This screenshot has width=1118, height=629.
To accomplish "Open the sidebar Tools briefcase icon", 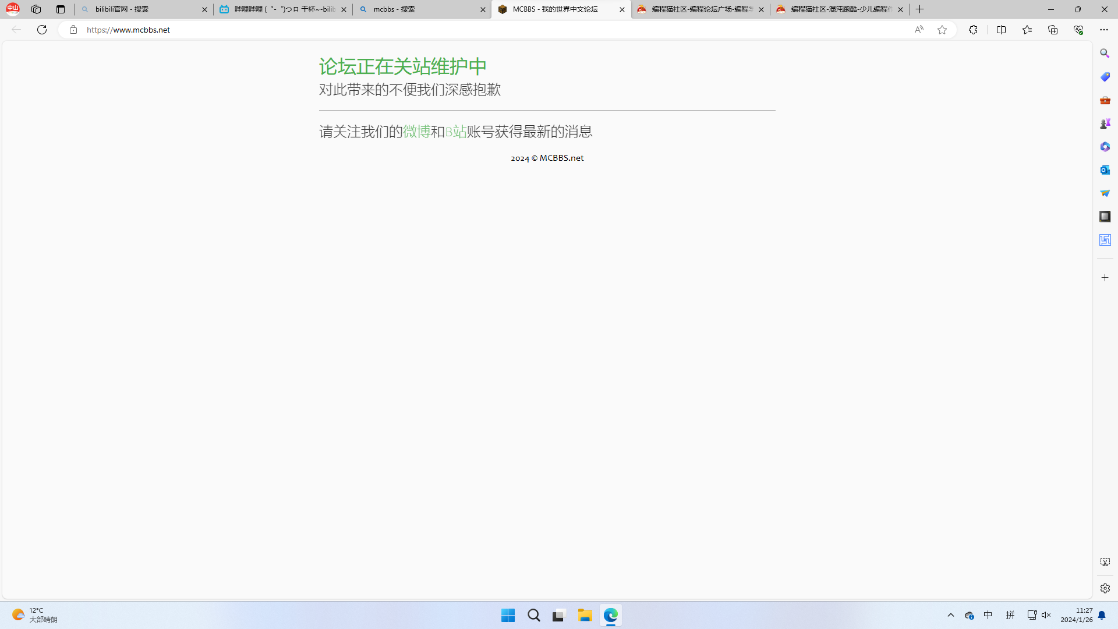I will click(1105, 100).
